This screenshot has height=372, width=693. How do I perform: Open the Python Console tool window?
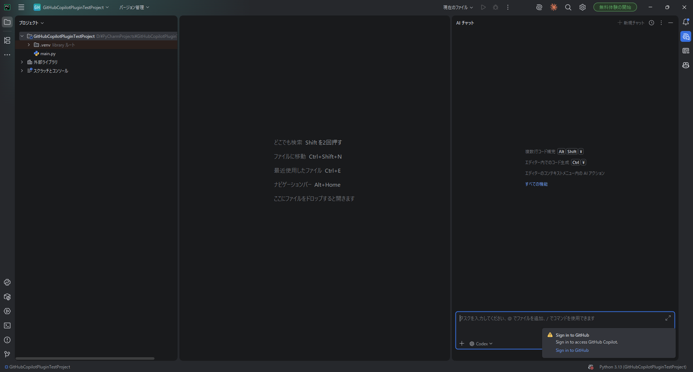pos(7,282)
